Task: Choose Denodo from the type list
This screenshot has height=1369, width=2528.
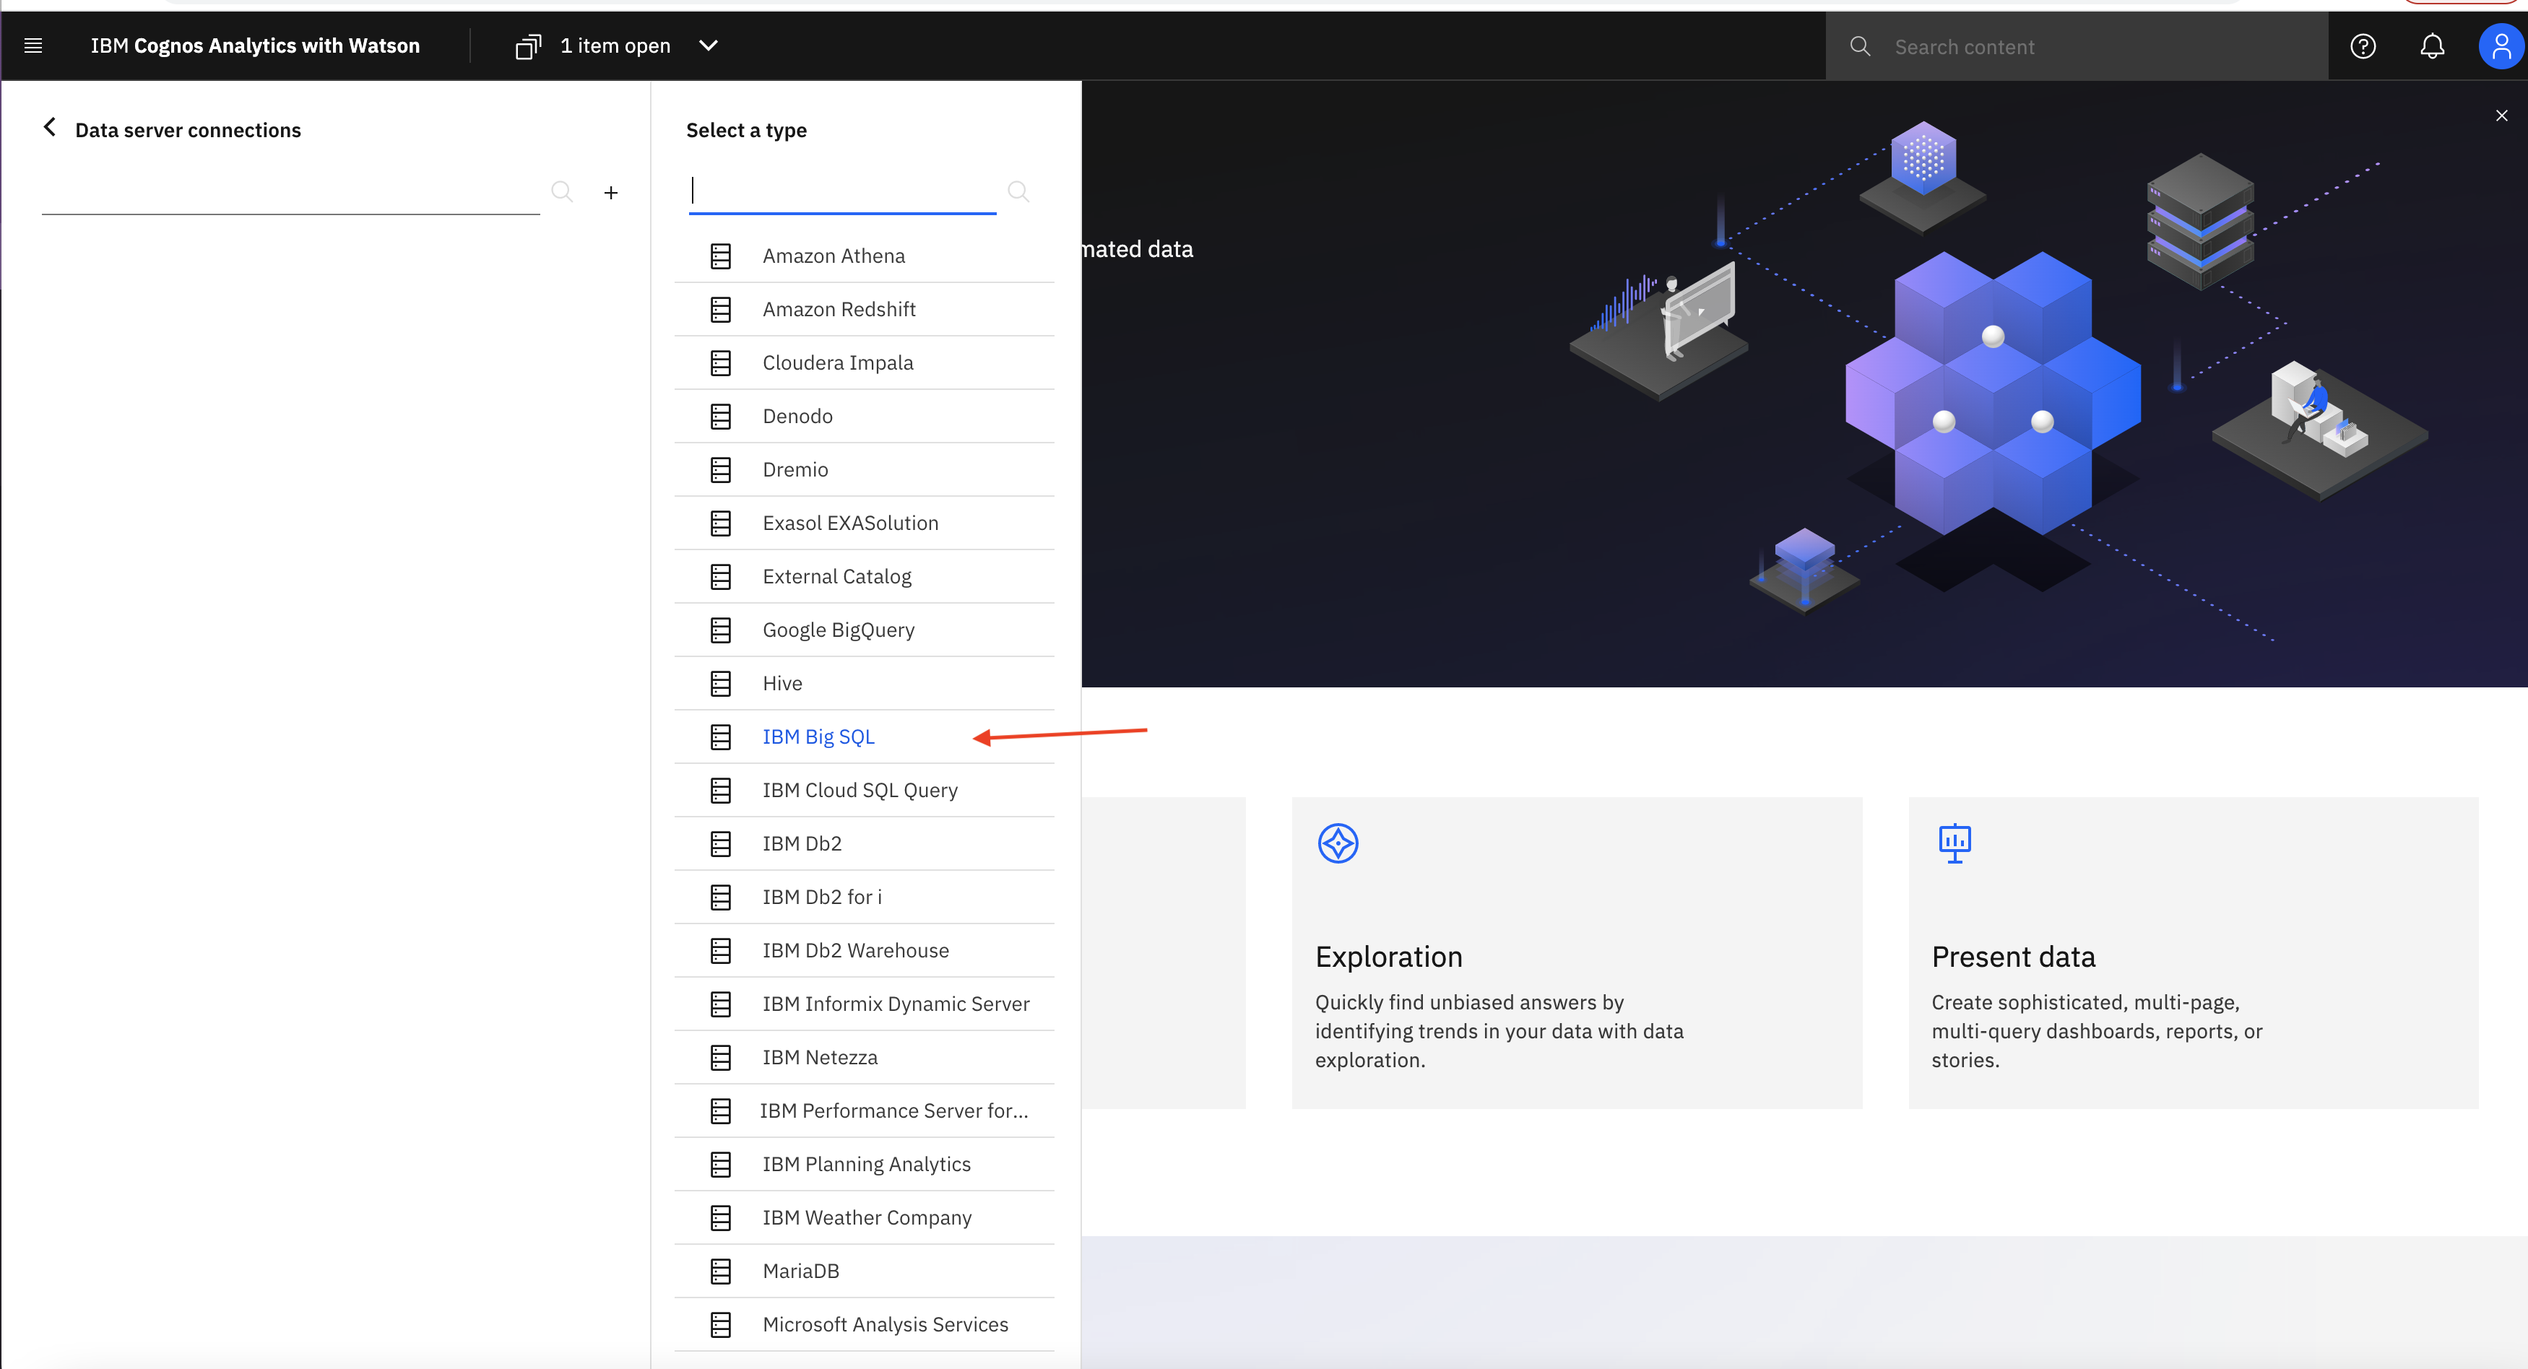Action: click(864, 416)
